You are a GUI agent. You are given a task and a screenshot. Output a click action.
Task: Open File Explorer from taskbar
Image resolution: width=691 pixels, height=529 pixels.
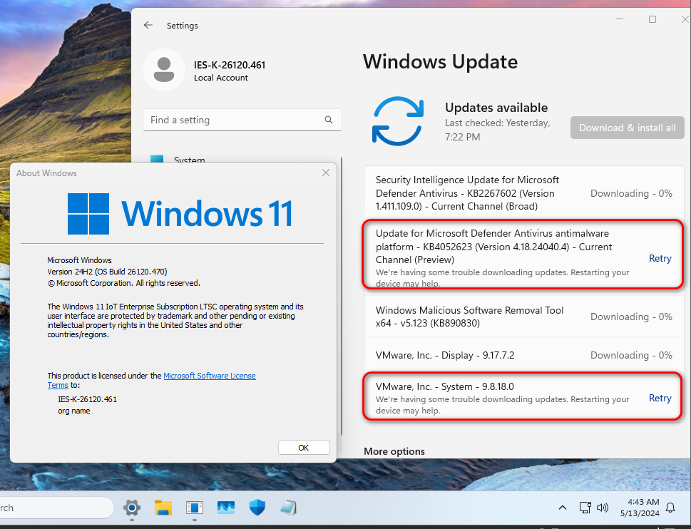tap(163, 508)
